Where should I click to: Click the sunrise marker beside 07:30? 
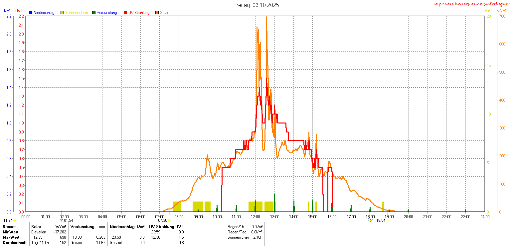169,220
